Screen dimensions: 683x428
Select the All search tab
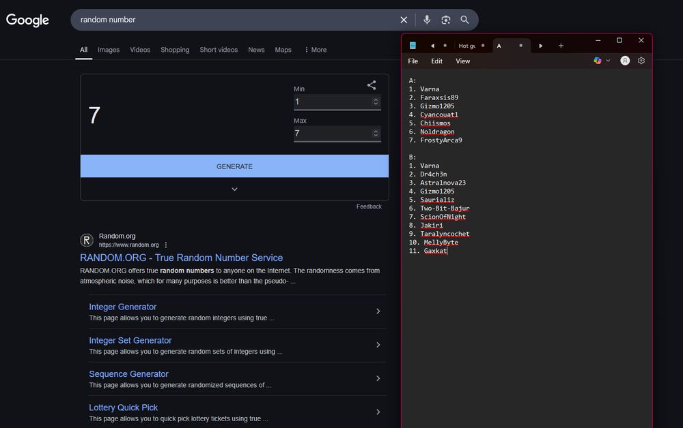click(x=83, y=50)
